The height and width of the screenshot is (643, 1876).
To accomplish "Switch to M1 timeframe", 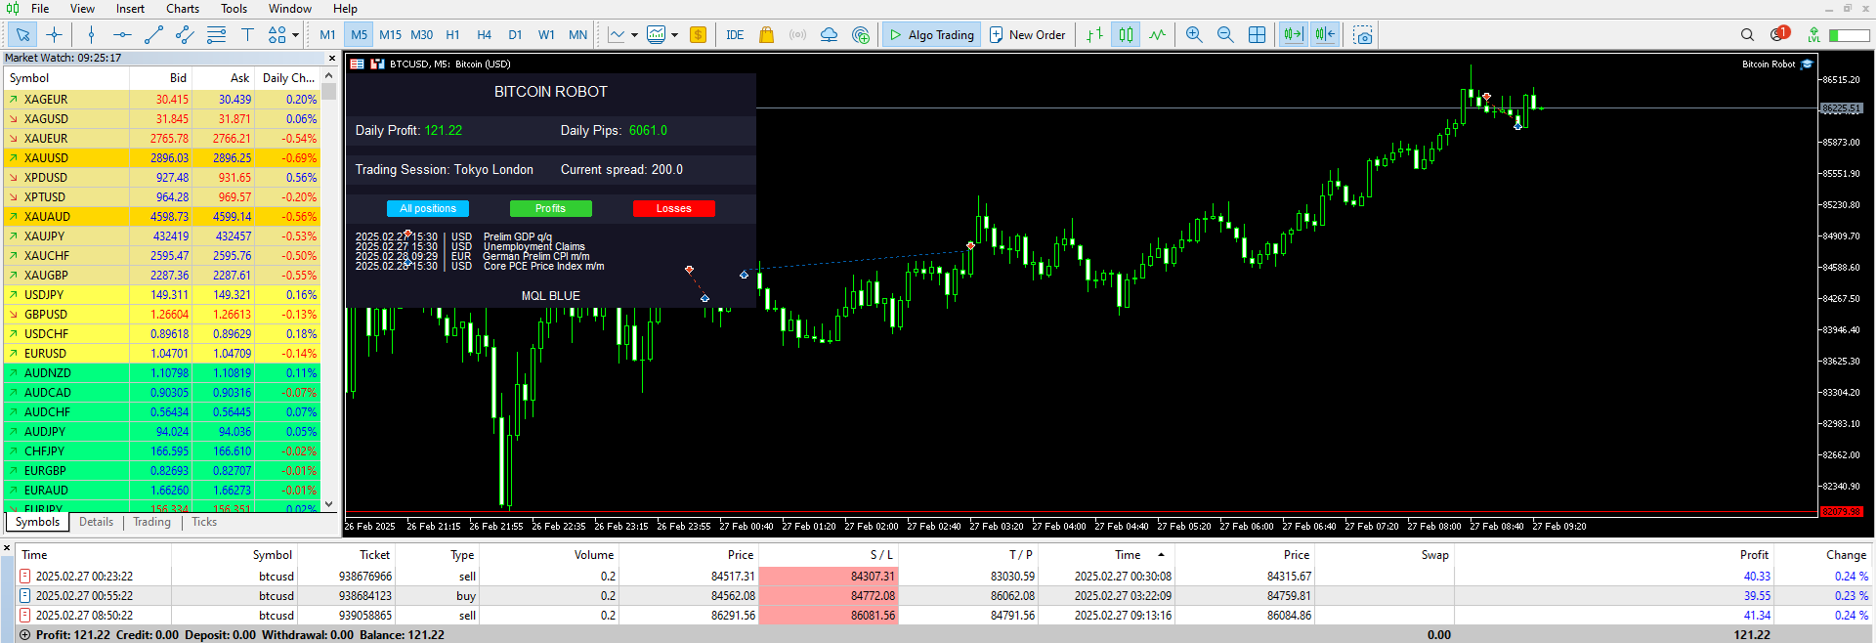I will pos(327,35).
